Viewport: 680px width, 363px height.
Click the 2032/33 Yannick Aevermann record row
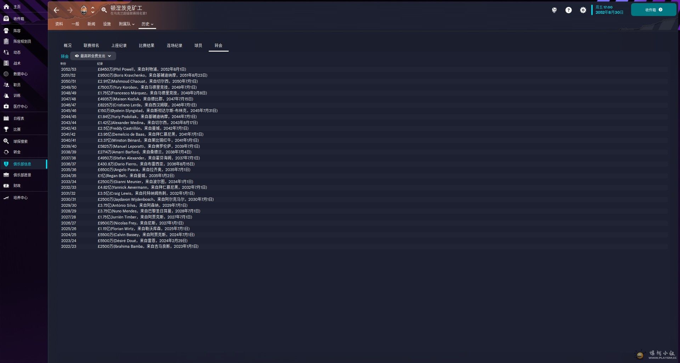click(364, 187)
